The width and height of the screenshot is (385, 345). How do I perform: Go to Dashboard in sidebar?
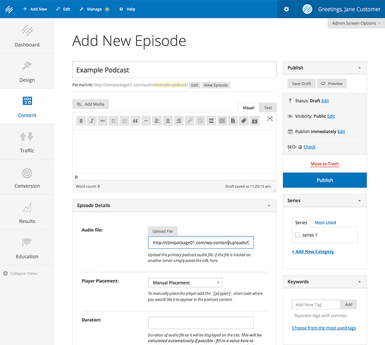click(x=27, y=36)
